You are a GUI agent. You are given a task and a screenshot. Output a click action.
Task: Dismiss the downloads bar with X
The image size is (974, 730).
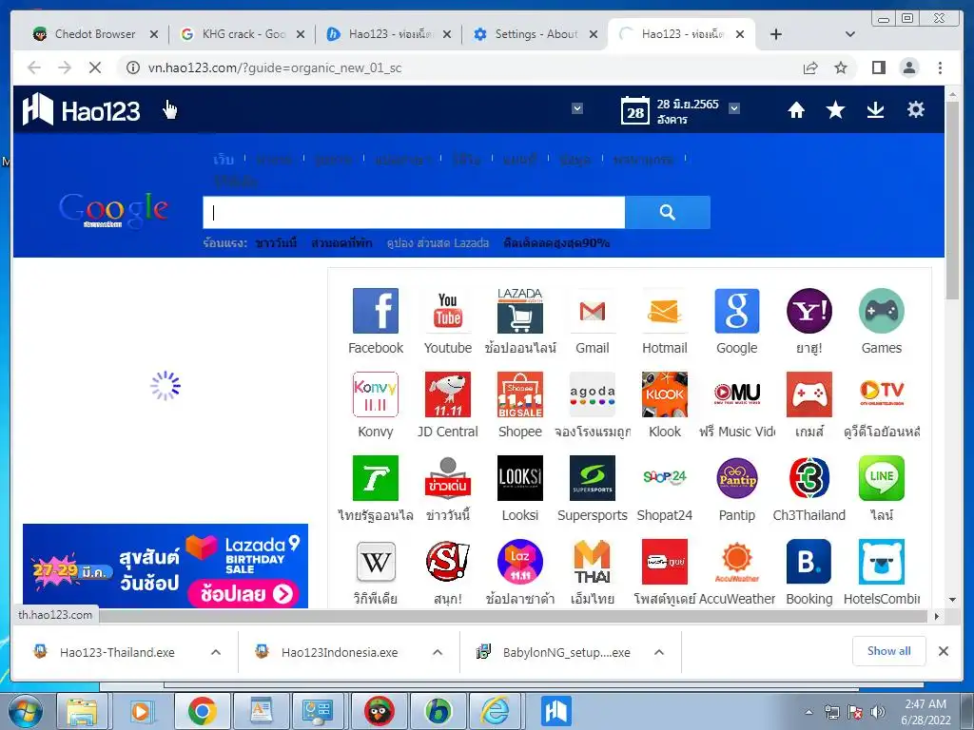coord(943,651)
